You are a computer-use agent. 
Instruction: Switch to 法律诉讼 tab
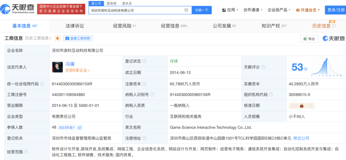point(75,26)
